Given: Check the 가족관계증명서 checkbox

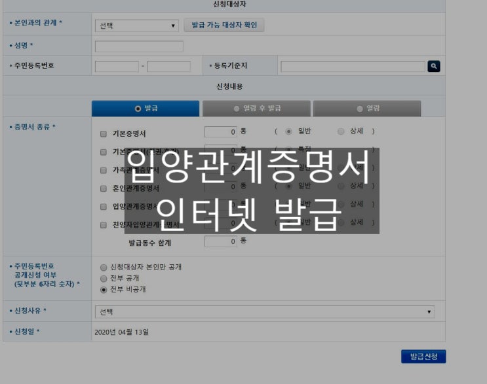Looking at the screenshot, I should (x=104, y=171).
